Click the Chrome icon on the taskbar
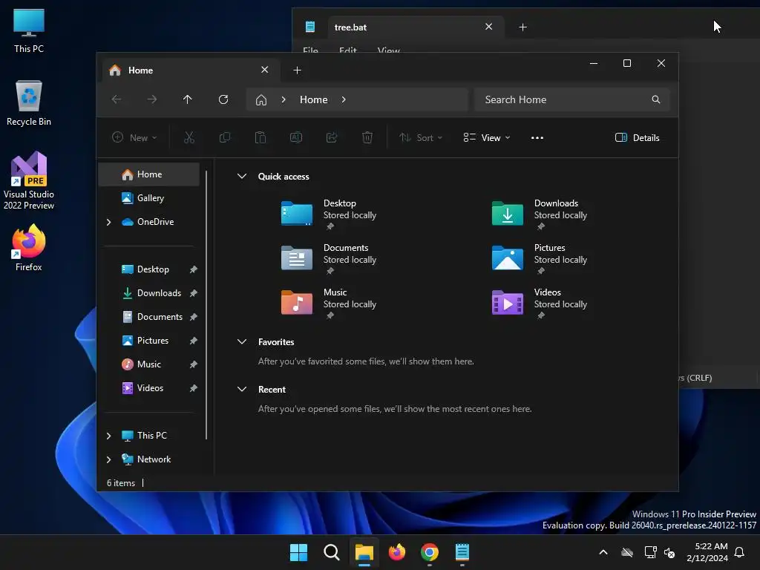Image resolution: width=760 pixels, height=570 pixels. (x=430, y=552)
